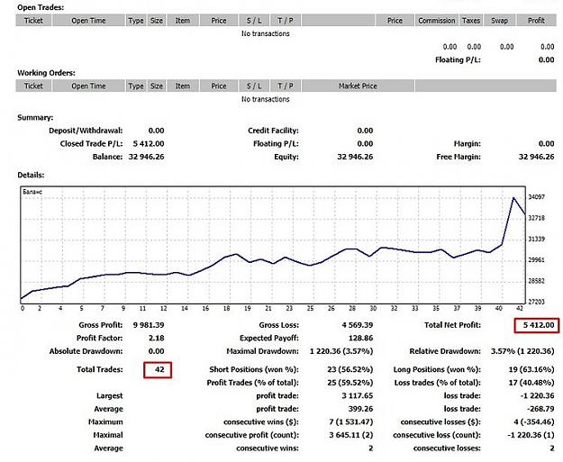This screenshot has width=563, height=462.
Task: Click Gross Loss value 4 569.39
Action: [358, 325]
